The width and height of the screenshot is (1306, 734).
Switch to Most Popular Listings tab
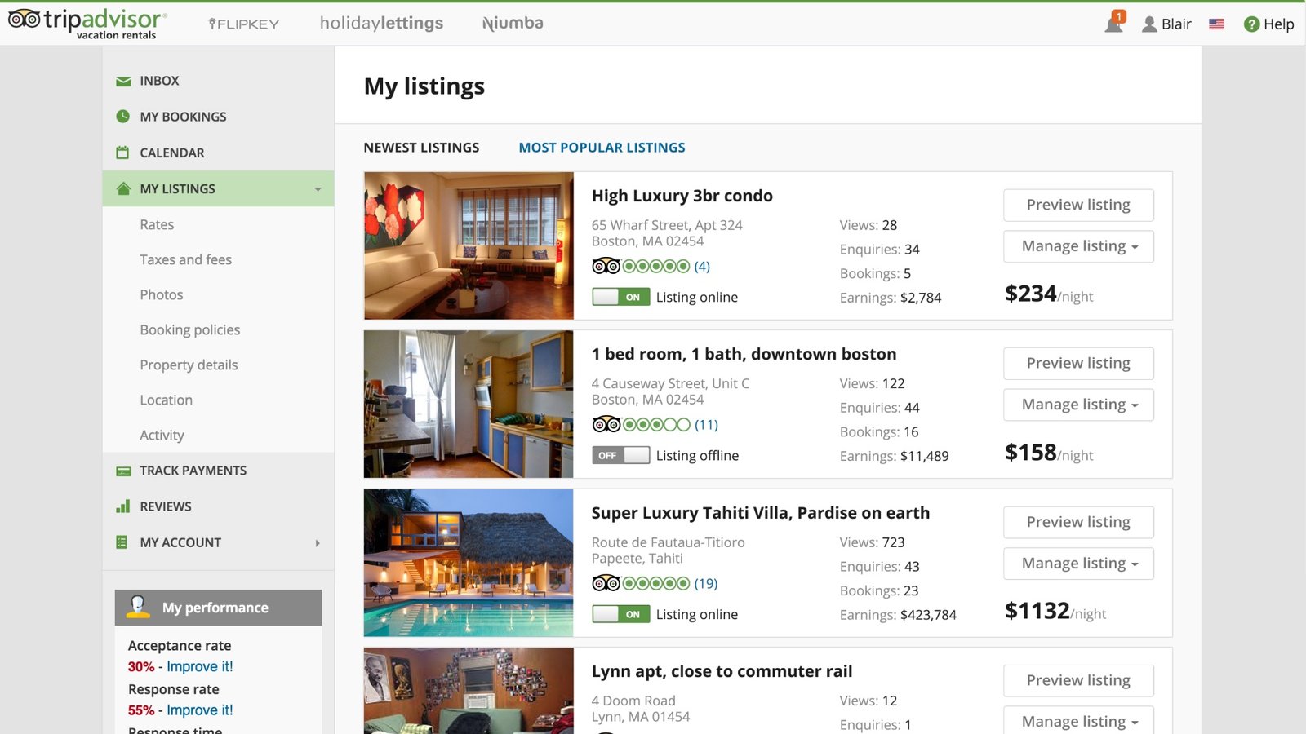(602, 148)
